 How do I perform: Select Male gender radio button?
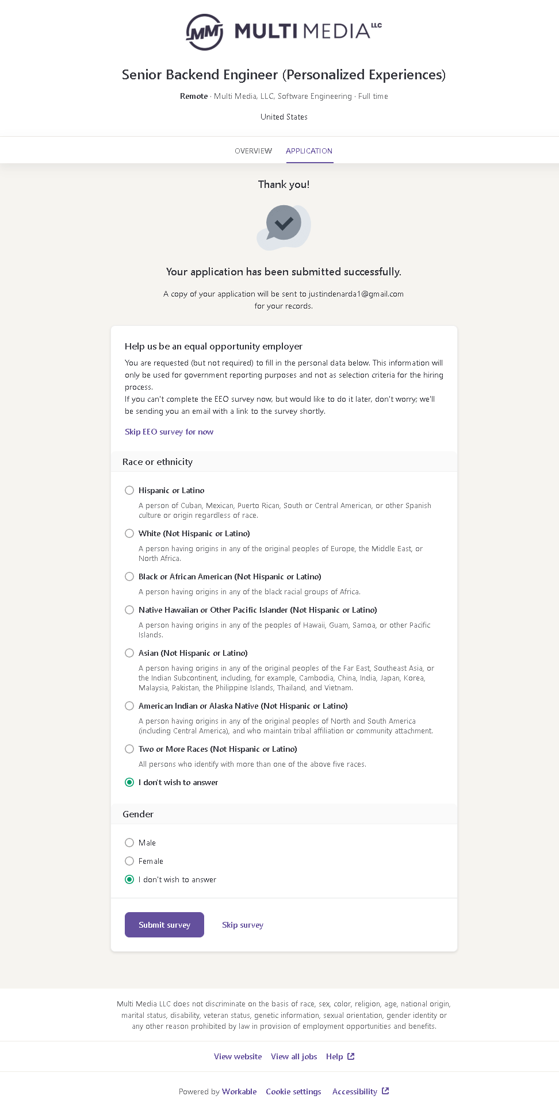click(x=129, y=843)
